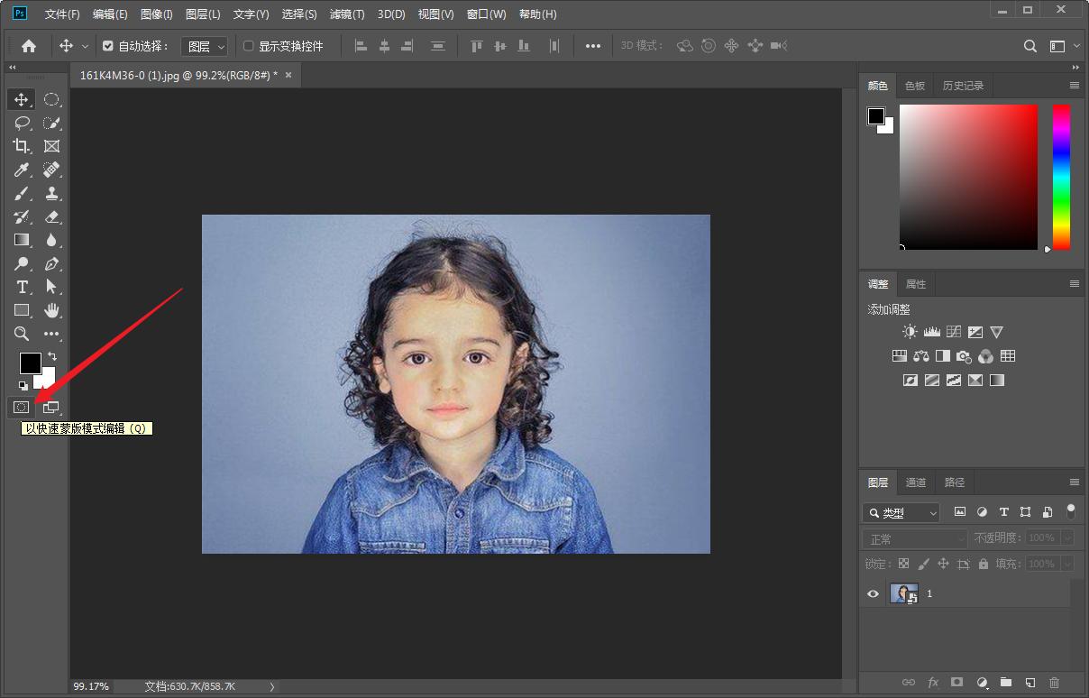Select the Horizontal Type tool
Viewport: 1089px width, 698px height.
click(x=22, y=287)
